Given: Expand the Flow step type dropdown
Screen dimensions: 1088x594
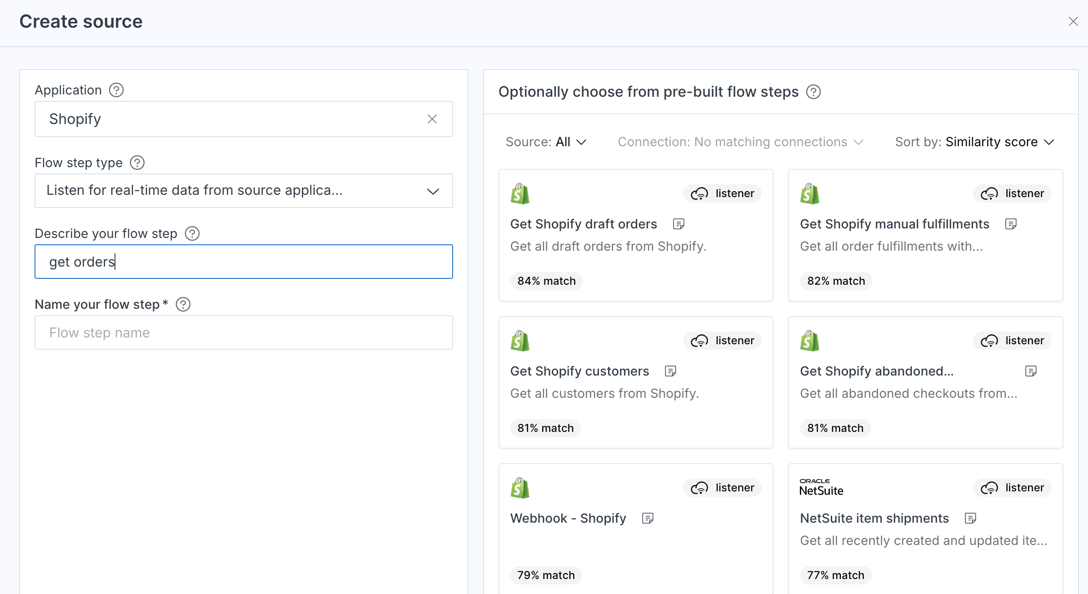Looking at the screenshot, I should click(x=244, y=191).
